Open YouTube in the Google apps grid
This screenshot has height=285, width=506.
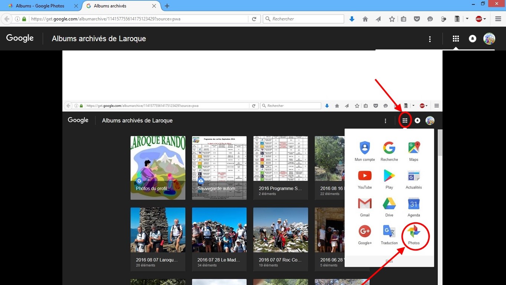tap(365, 178)
